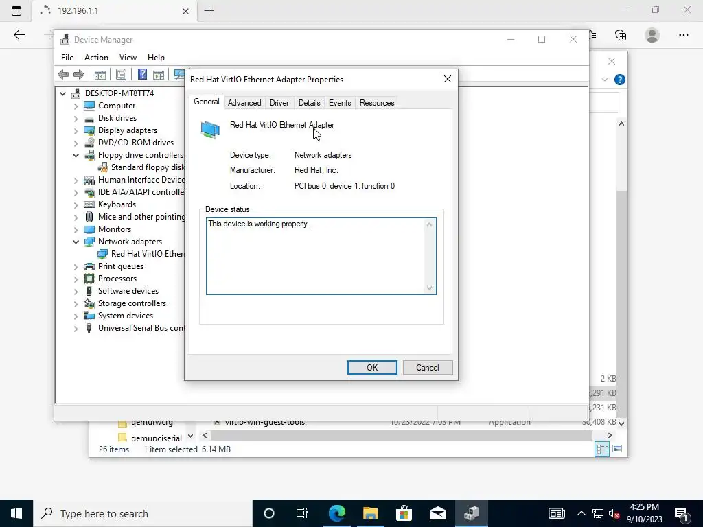Viewport: 703px width, 527px height.
Task: Open the browser Settings and more menu
Action: click(x=683, y=36)
